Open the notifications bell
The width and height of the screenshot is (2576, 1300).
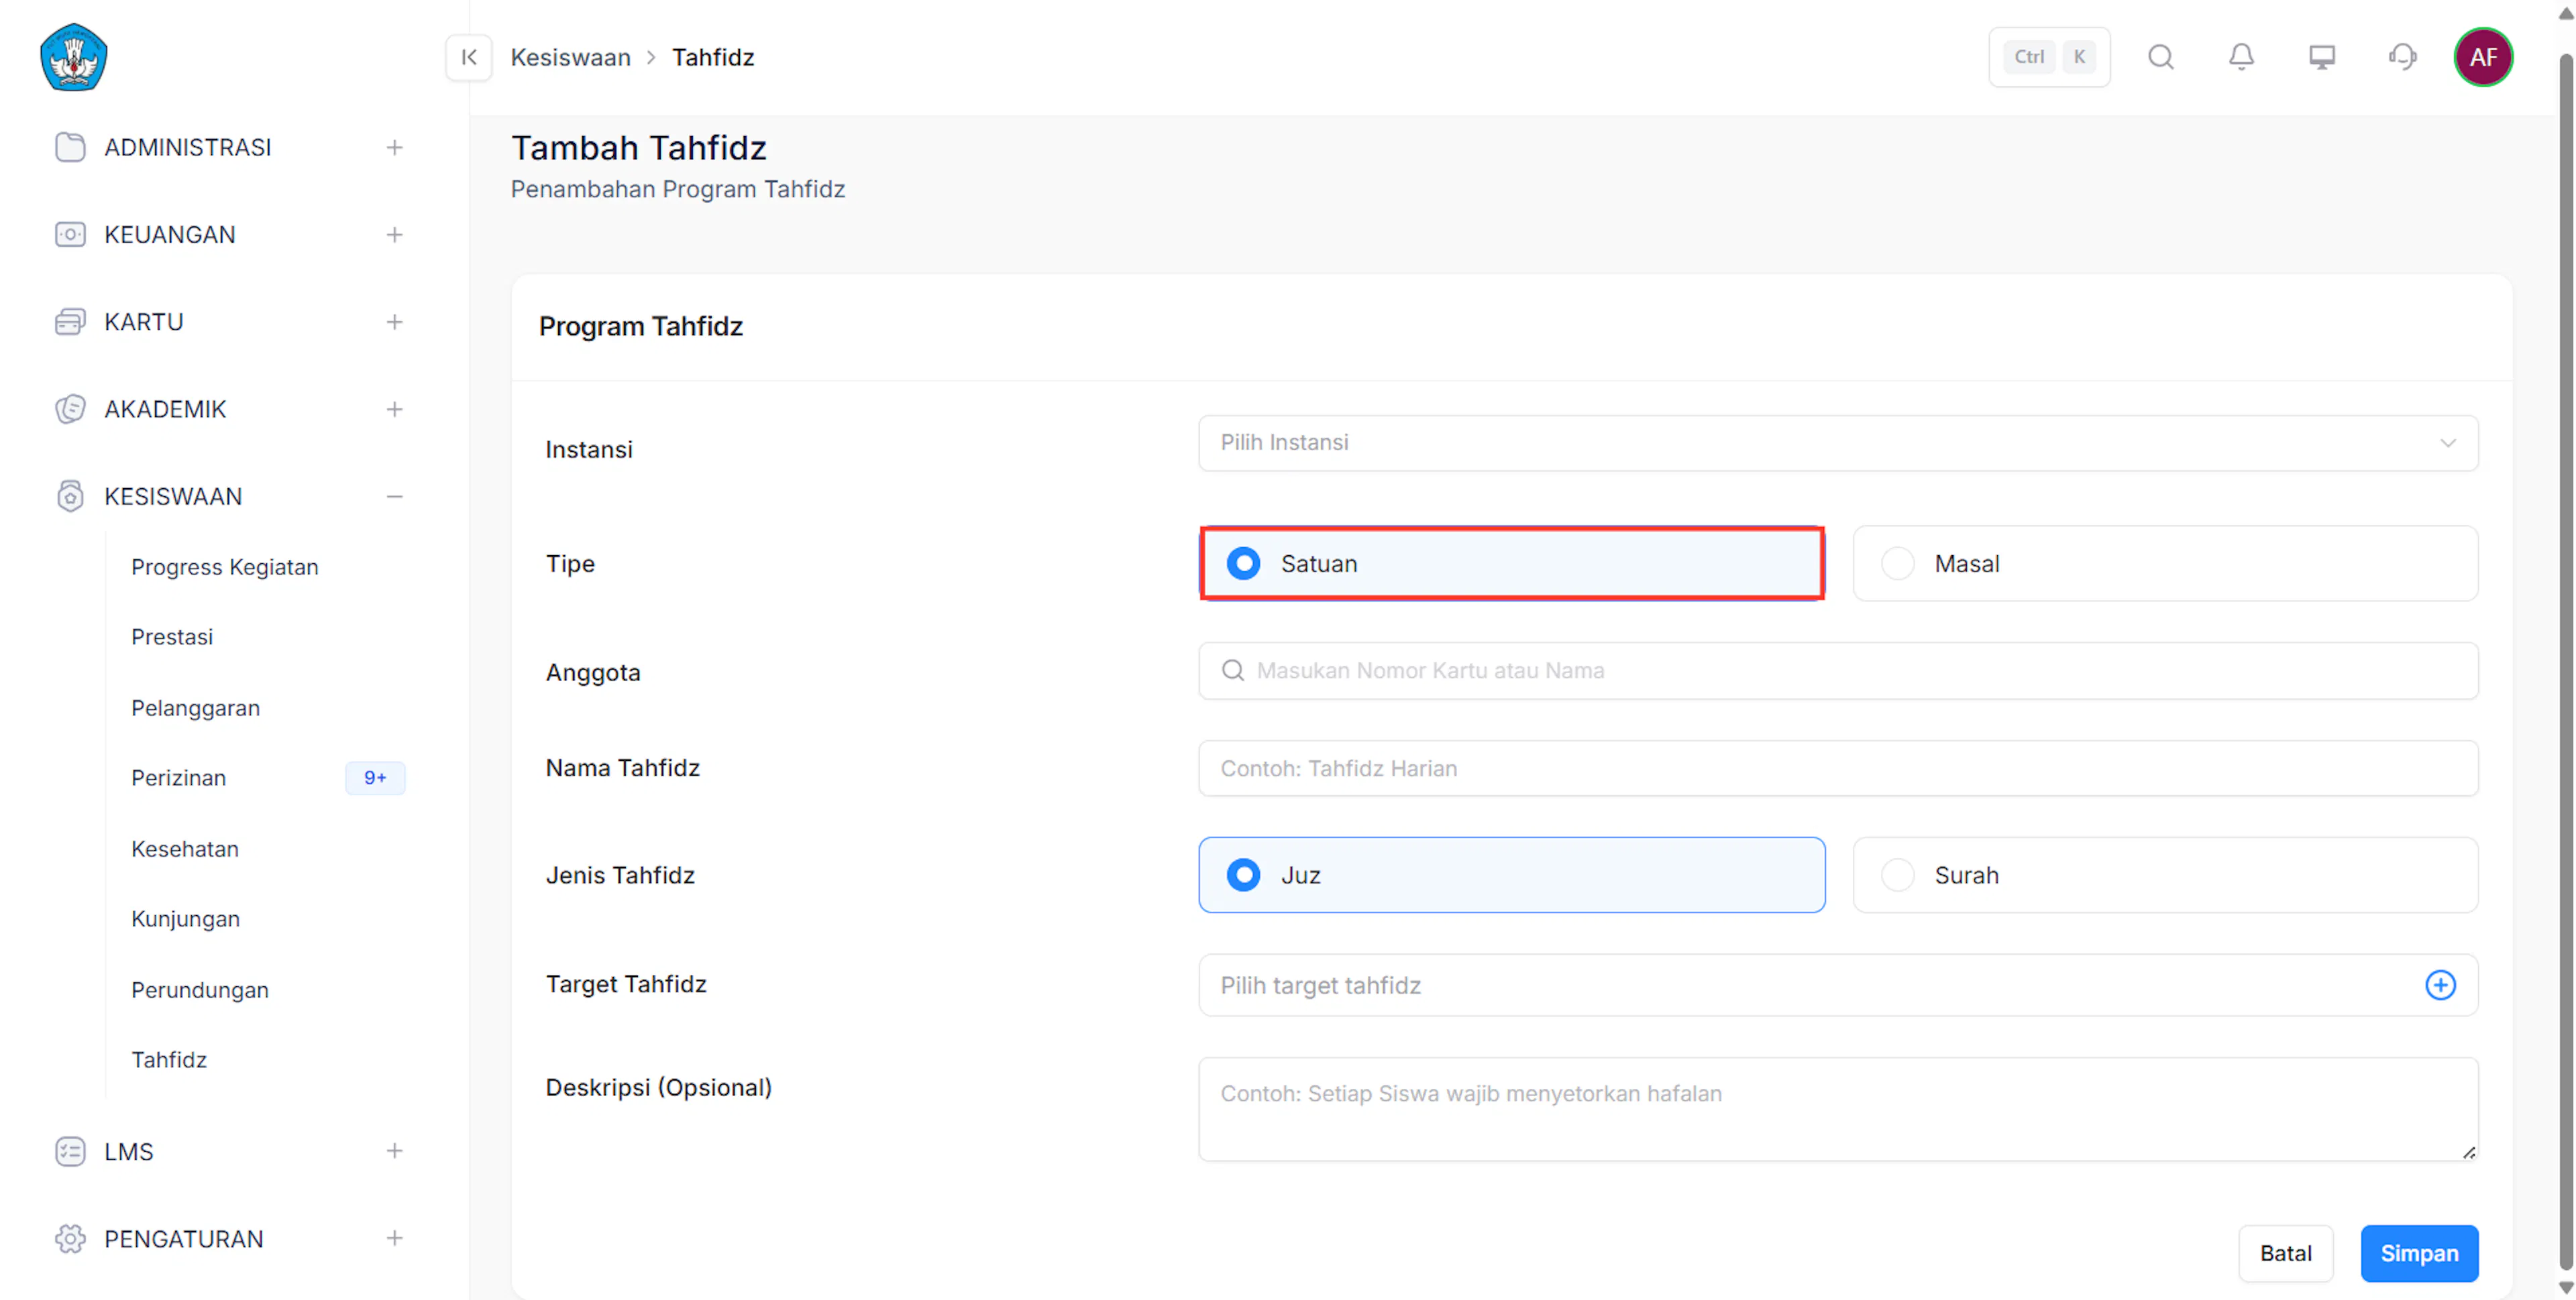(x=2241, y=57)
